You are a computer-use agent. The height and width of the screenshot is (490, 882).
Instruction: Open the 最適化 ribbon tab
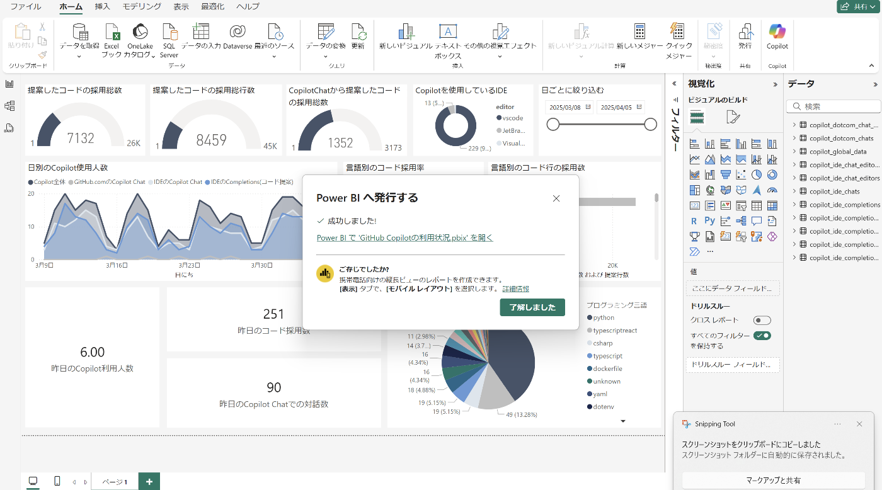(x=212, y=6)
